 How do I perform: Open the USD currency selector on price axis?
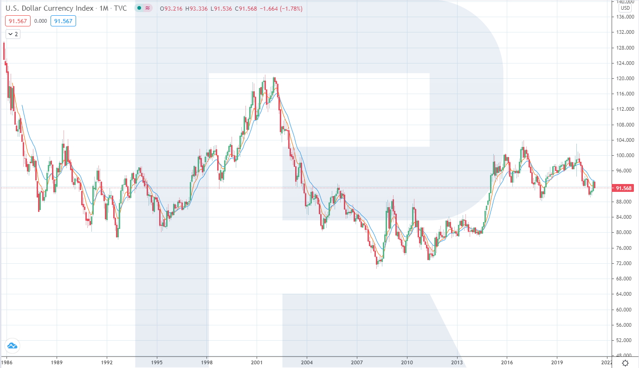625,8
